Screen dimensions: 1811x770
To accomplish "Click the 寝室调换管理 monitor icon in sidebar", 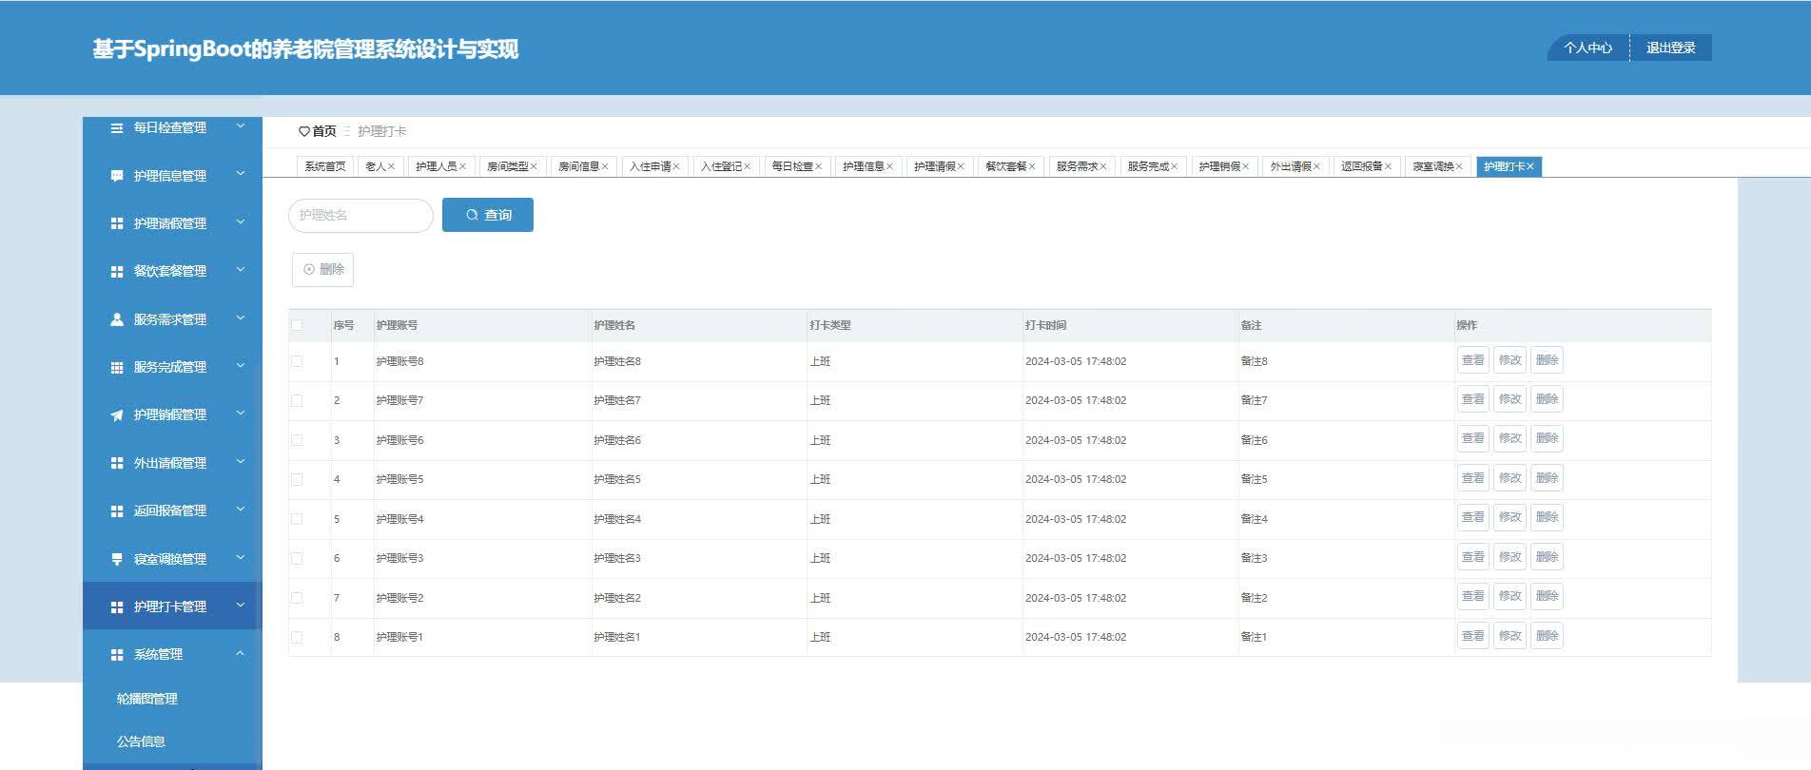I will click(x=117, y=559).
